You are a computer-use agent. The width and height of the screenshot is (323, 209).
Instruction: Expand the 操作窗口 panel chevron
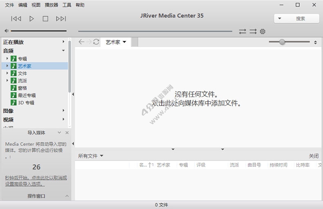67,196
